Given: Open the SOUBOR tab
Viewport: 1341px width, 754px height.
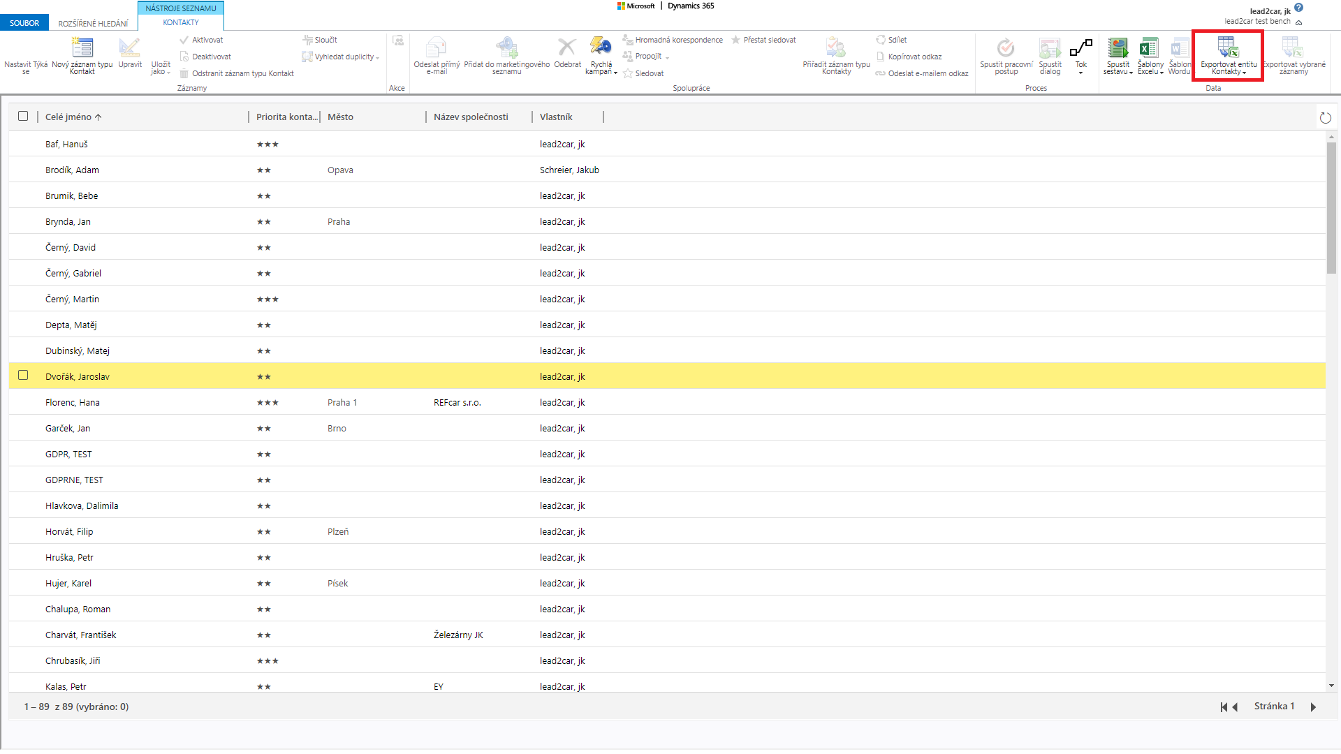Looking at the screenshot, I should [24, 23].
